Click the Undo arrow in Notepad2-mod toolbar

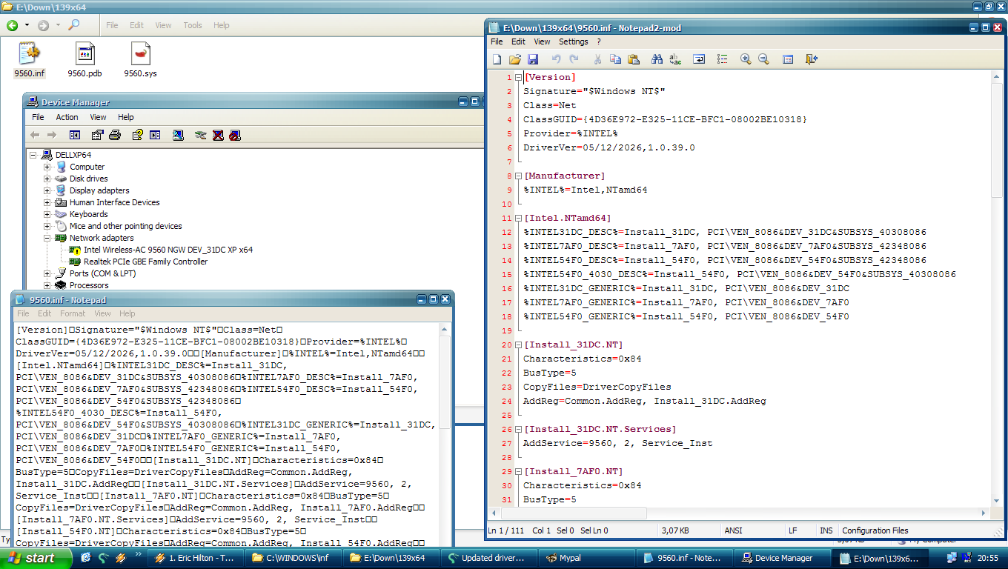click(556, 59)
